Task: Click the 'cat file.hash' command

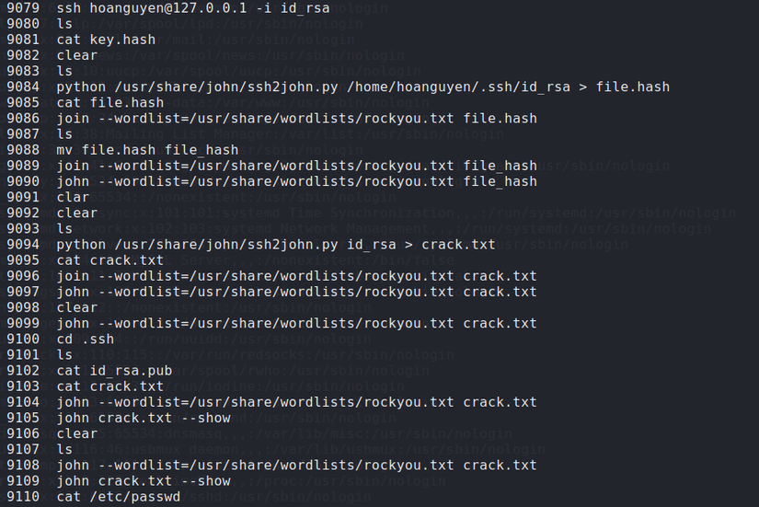Action: (109, 102)
